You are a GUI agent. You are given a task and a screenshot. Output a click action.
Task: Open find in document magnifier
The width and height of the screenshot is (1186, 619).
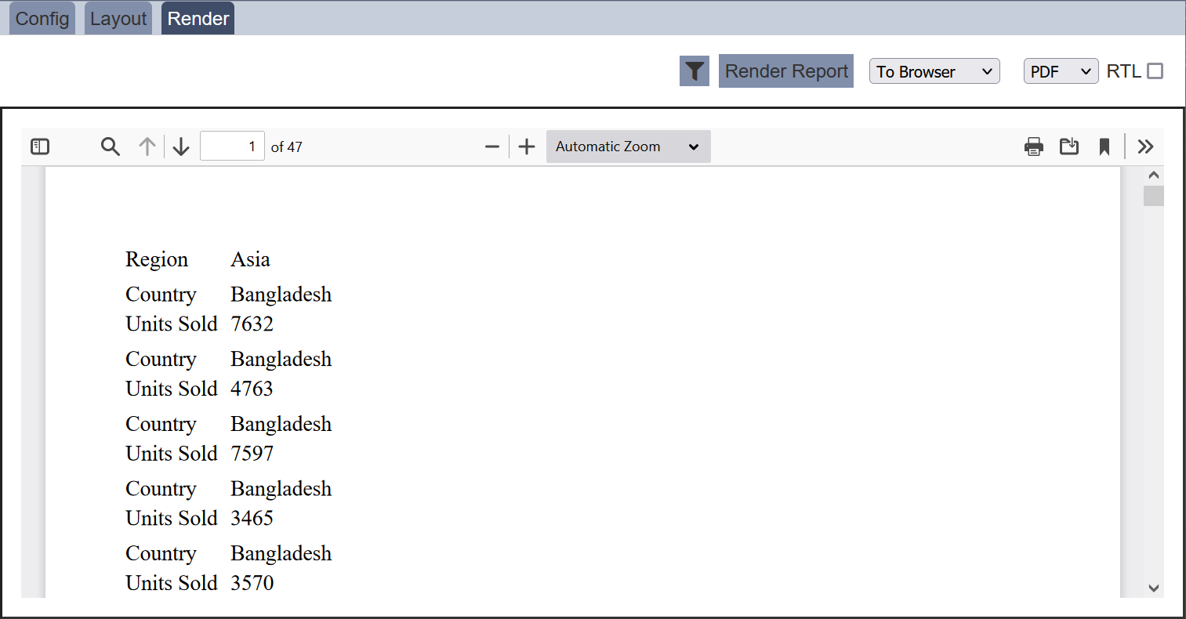111,147
